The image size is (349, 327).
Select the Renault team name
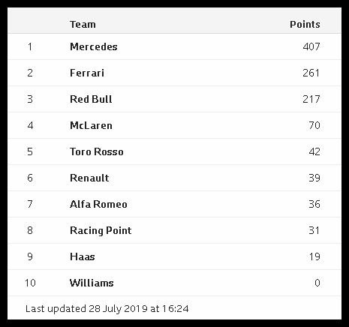tap(89, 178)
